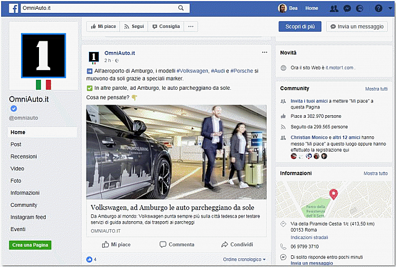Screen dimensions: 396x267
Task: Open the post options ellipsis menu
Action: point(264,52)
